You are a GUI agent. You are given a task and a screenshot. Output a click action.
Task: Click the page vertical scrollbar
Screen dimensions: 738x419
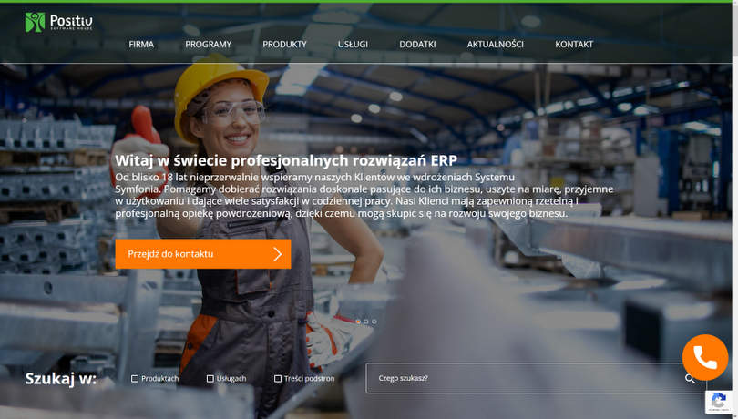[x=734, y=209]
